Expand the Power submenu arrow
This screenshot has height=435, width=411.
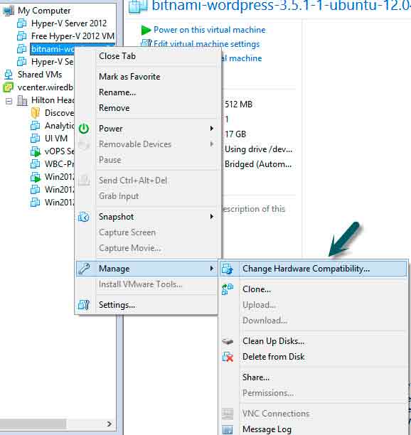pyautogui.click(x=212, y=129)
